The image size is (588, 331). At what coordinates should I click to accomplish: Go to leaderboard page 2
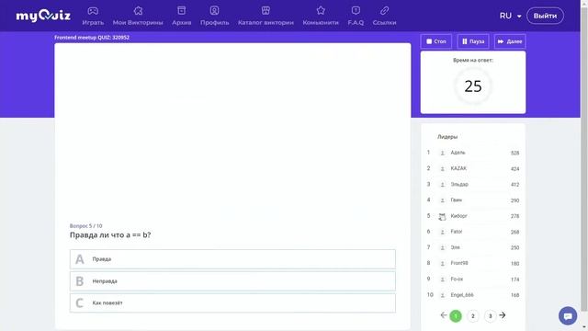pos(473,316)
